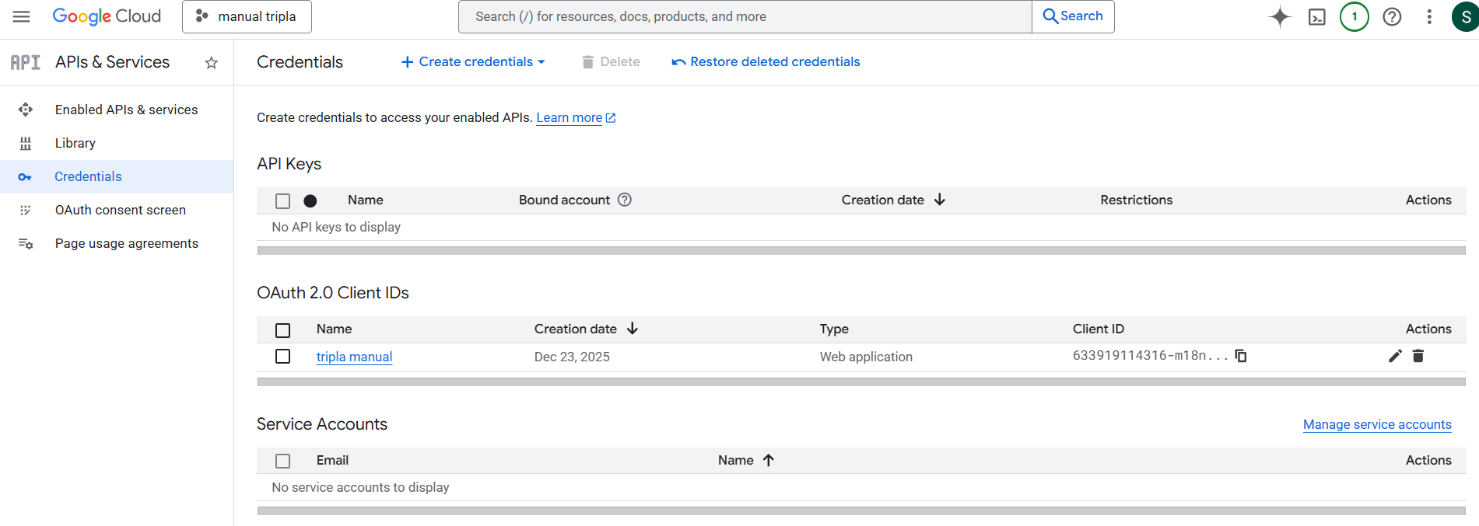The height and width of the screenshot is (526, 1479).
Task: Open the Gemini AI assistant sparkle icon
Action: 1279,16
